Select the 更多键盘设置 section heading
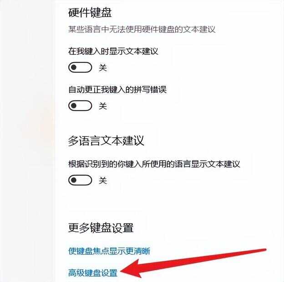The width and height of the screenshot is (284, 282). 101,228
